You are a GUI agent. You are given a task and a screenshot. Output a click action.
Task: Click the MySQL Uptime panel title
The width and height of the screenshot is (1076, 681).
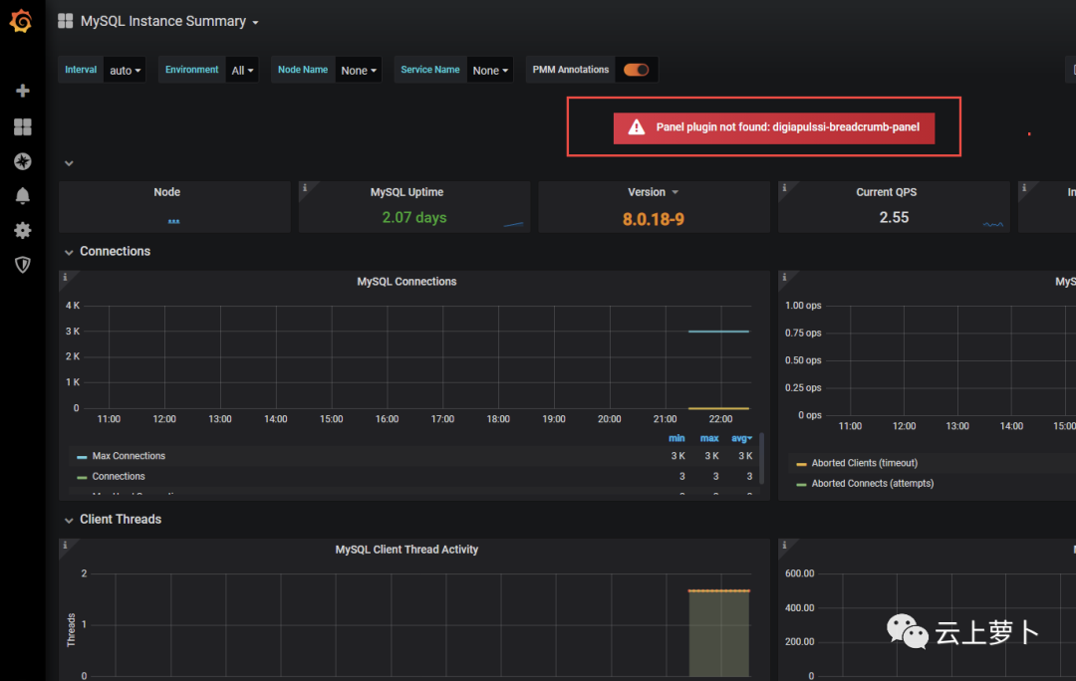click(x=406, y=192)
